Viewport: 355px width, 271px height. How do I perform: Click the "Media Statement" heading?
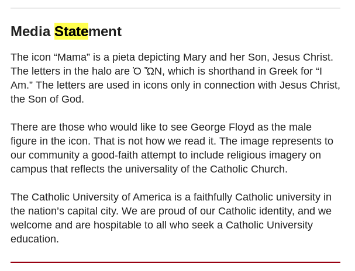[x=66, y=31]
